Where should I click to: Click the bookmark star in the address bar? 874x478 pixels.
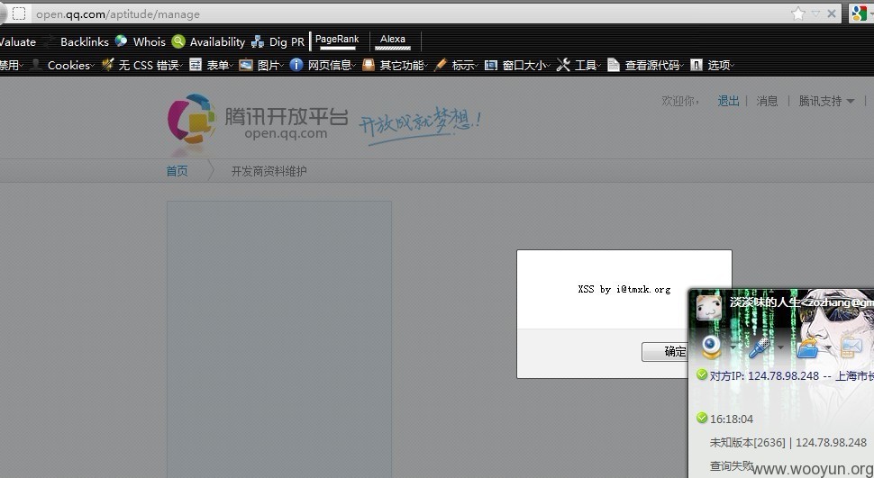pos(798,14)
